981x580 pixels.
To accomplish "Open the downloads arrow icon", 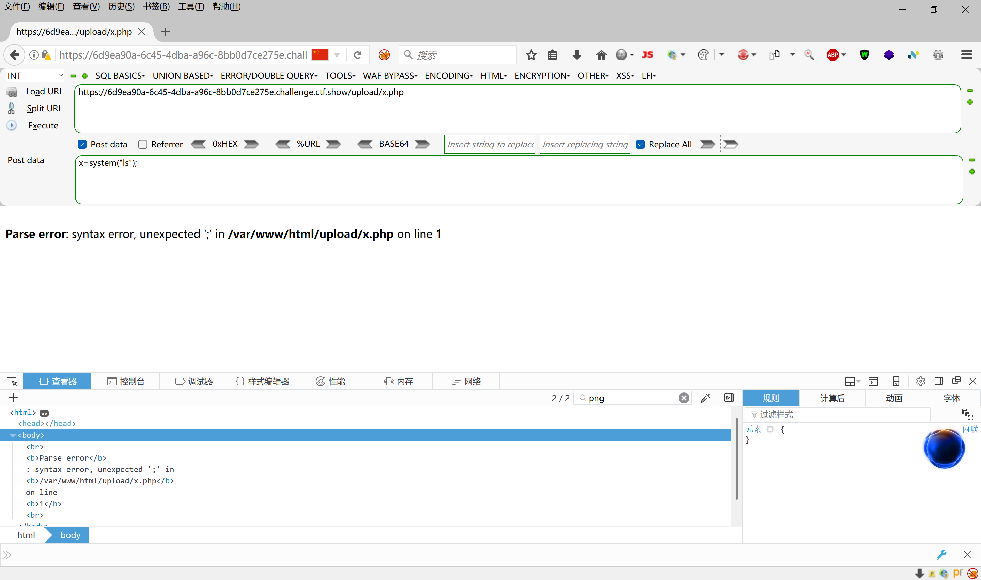I will (577, 55).
